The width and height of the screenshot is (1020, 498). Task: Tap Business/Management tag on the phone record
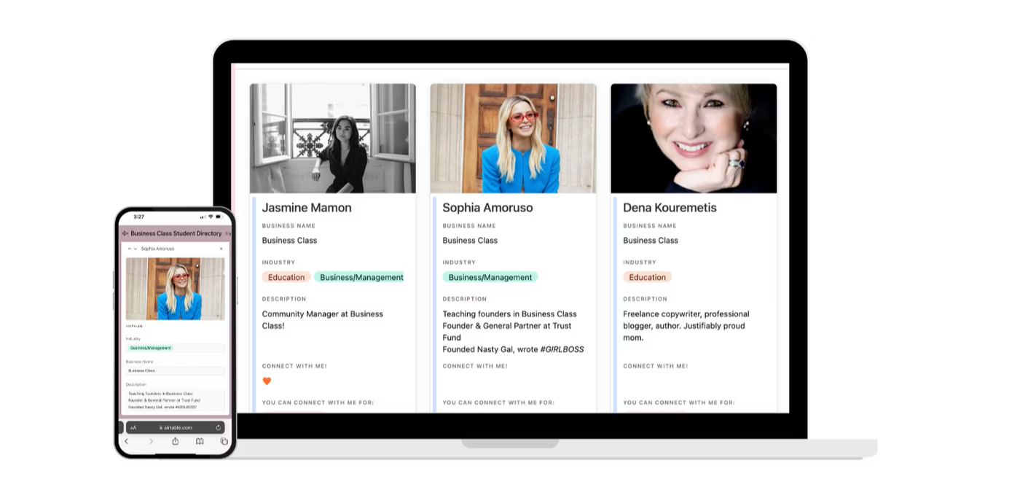tap(151, 348)
